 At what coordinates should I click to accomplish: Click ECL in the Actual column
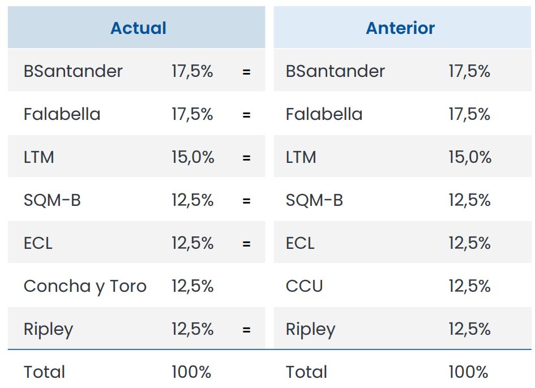tap(38, 243)
